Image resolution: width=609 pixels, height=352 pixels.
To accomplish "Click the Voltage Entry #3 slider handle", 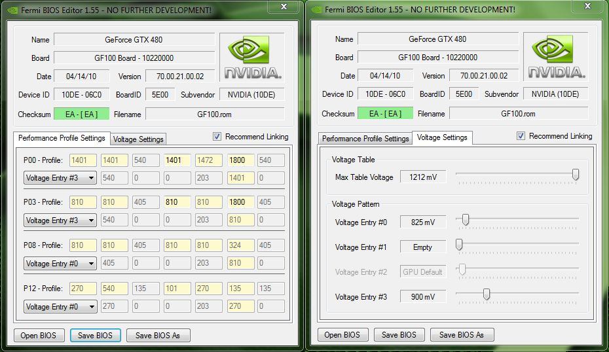I will [x=487, y=294].
